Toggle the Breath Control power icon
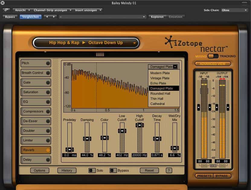The width and height of the screenshot is (251, 190). 48,73
